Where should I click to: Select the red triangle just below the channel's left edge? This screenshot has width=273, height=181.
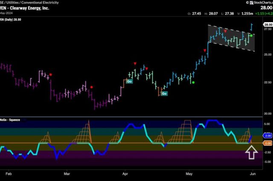click(x=205, y=51)
